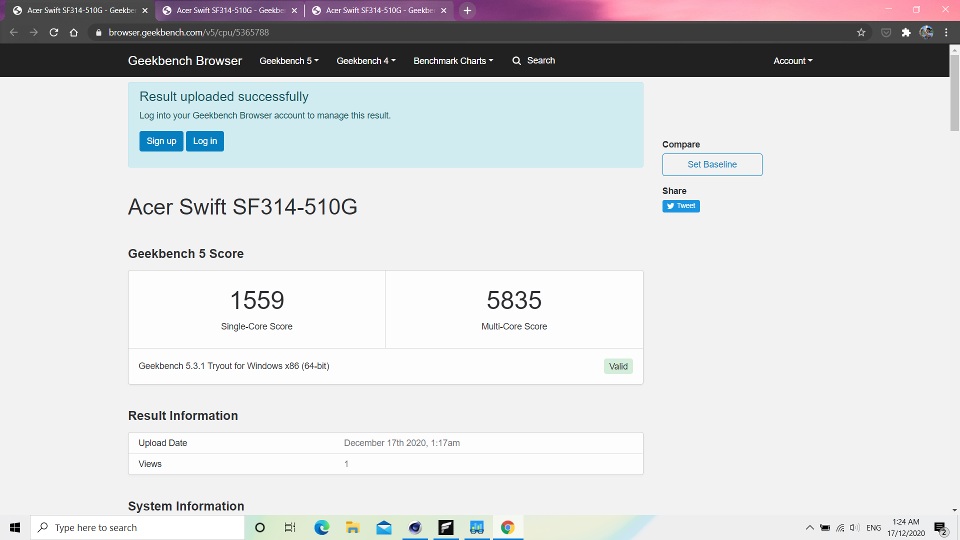Reload the Geekbench page
Screen dimensions: 960x540
click(53, 32)
